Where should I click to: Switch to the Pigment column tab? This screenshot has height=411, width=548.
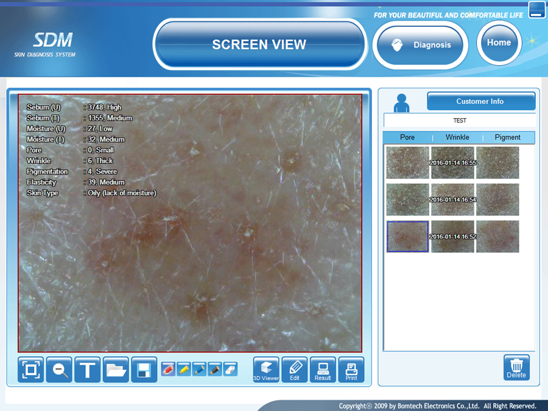pyautogui.click(x=507, y=138)
